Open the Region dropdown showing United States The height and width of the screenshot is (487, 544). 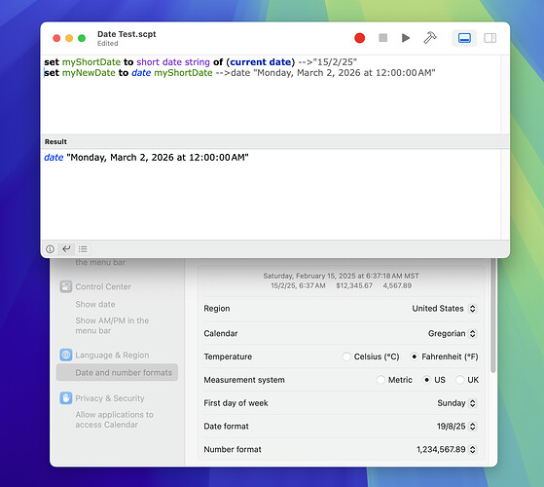tap(444, 308)
